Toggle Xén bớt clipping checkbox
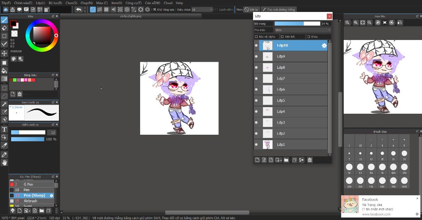422x220 pixels. (282, 37)
